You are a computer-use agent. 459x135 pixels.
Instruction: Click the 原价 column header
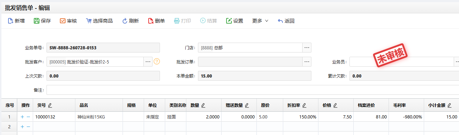point(270,105)
